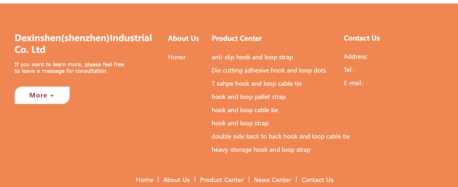Go to hook and loop pallet strap
The image size is (458, 187).
(x=249, y=97)
